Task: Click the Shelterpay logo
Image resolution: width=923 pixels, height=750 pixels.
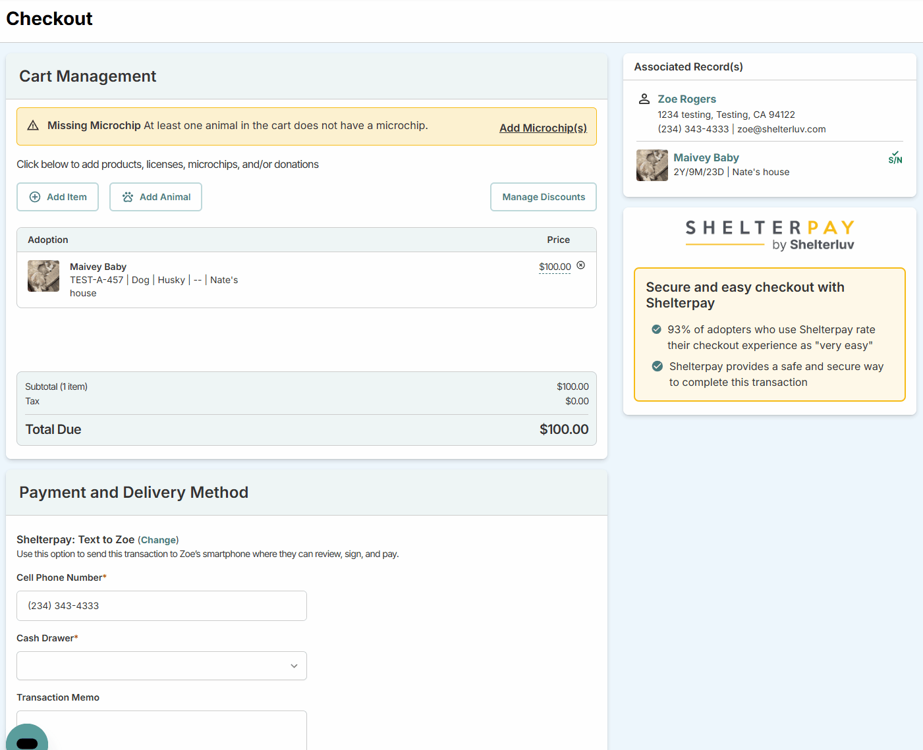Action: click(x=769, y=236)
